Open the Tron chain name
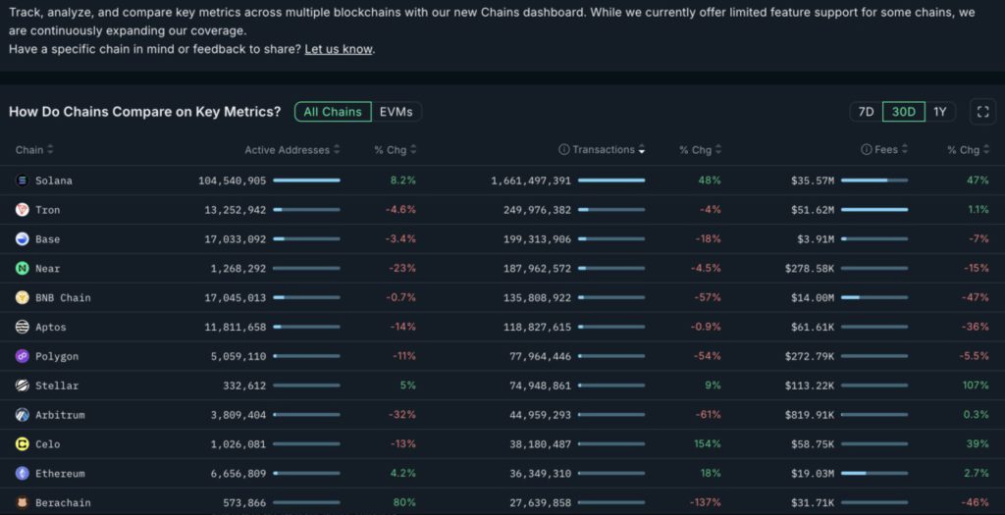This screenshot has height=515, width=1005. pyautogui.click(x=47, y=210)
